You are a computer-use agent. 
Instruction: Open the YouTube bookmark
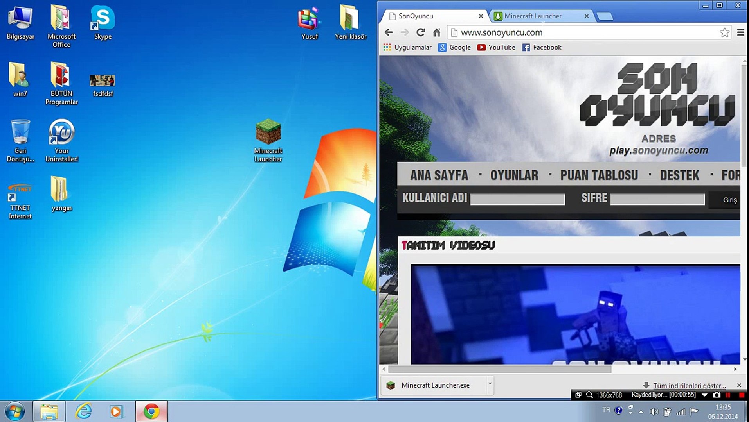click(x=496, y=47)
